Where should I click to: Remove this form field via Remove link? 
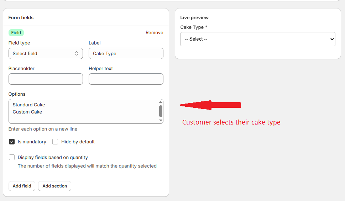[x=154, y=33]
